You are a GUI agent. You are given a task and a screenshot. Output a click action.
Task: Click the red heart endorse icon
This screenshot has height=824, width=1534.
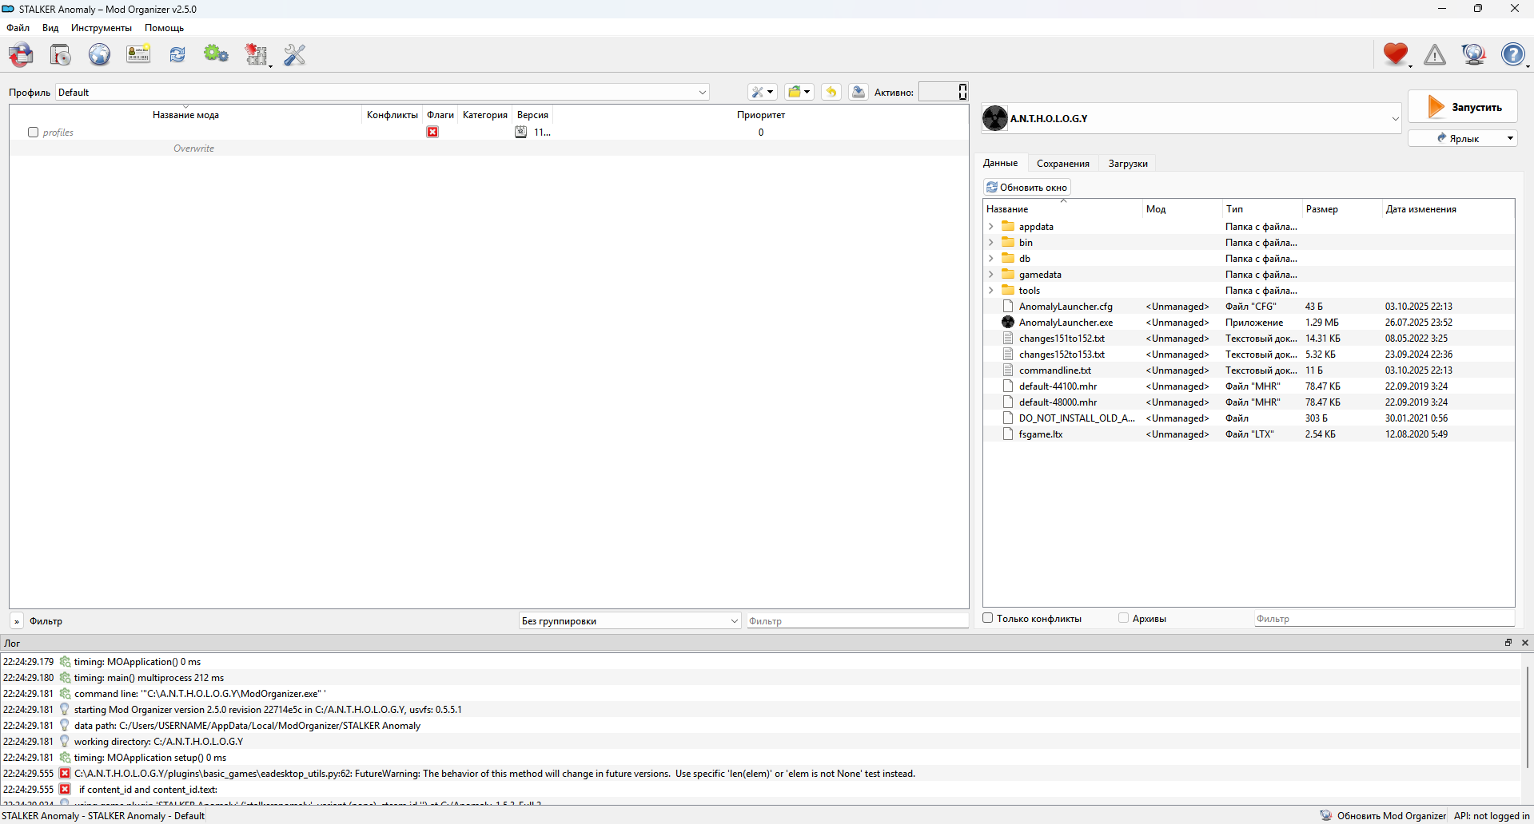pyautogui.click(x=1396, y=55)
